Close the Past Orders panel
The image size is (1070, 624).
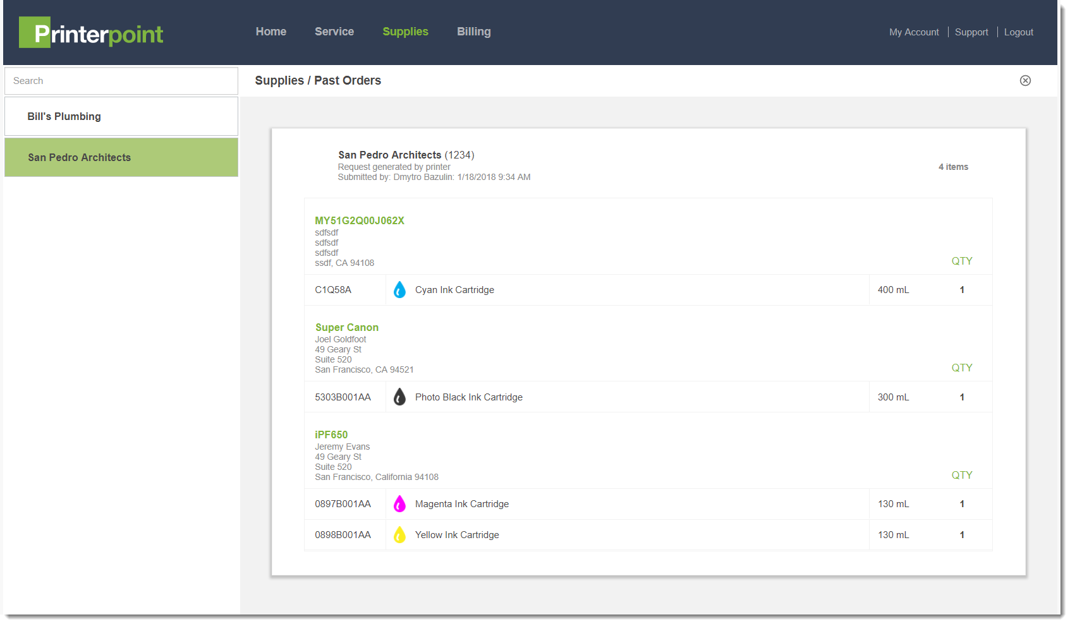click(x=1025, y=81)
